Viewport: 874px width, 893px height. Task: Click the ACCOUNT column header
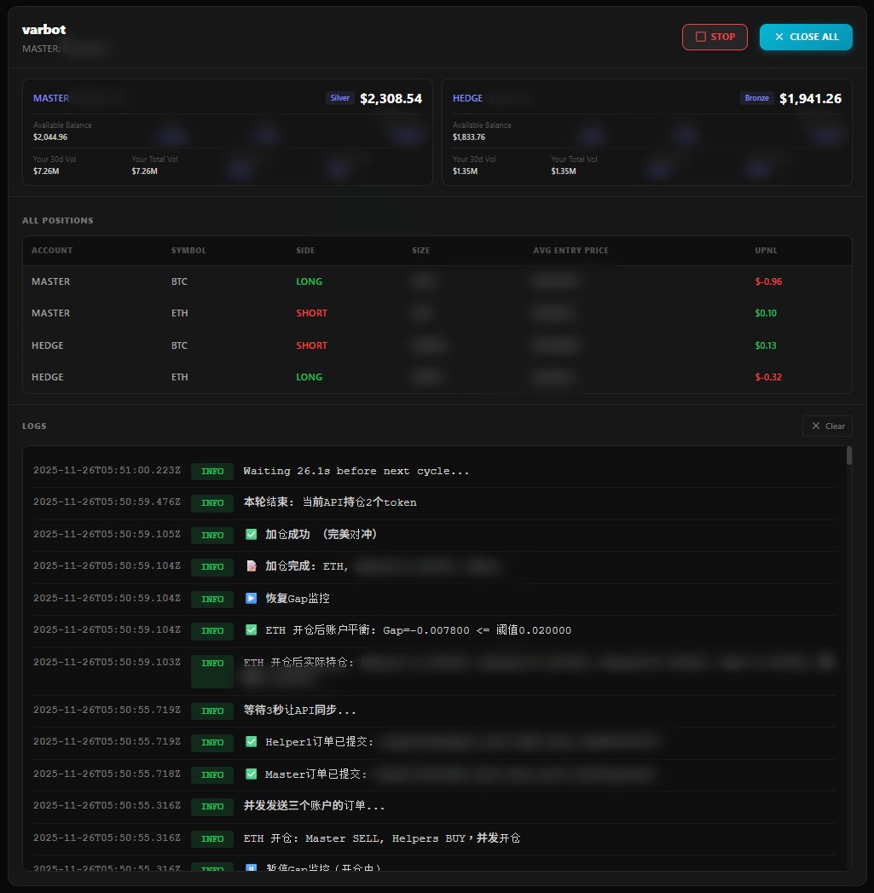pyautogui.click(x=52, y=251)
